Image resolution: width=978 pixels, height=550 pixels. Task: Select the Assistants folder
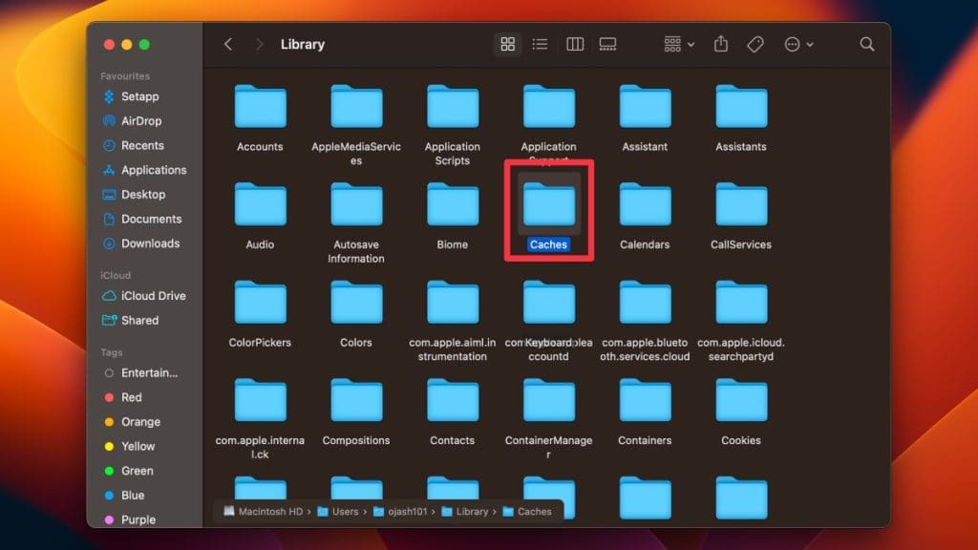pyautogui.click(x=741, y=107)
